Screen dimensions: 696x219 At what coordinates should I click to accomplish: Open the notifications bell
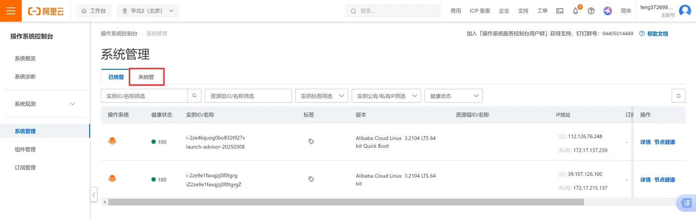[x=575, y=11]
